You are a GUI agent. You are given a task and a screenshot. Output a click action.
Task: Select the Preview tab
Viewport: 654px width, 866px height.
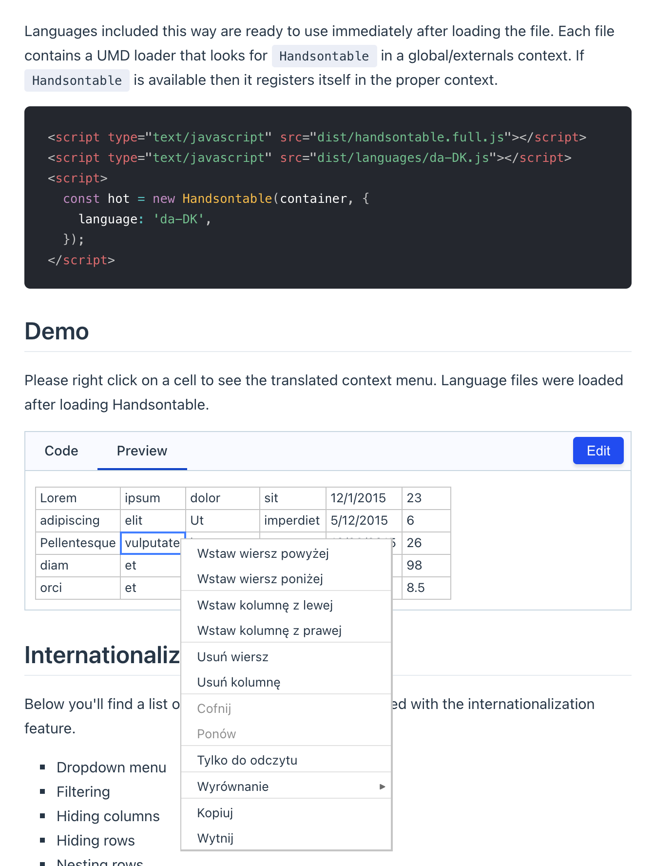(142, 451)
